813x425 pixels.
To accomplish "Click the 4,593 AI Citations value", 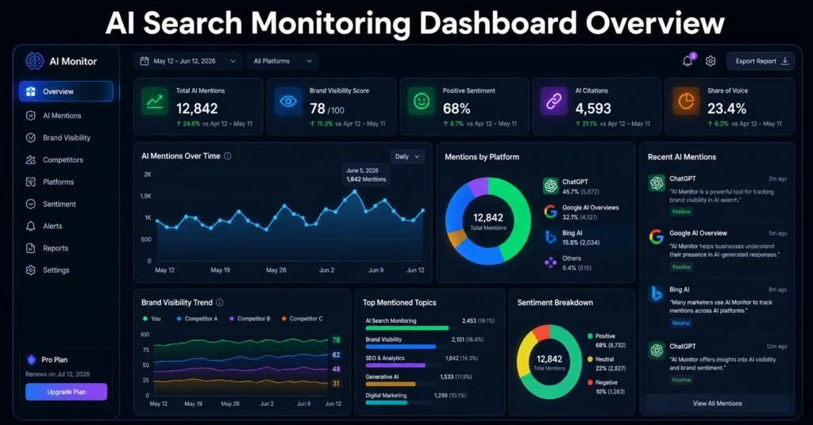I will (593, 109).
